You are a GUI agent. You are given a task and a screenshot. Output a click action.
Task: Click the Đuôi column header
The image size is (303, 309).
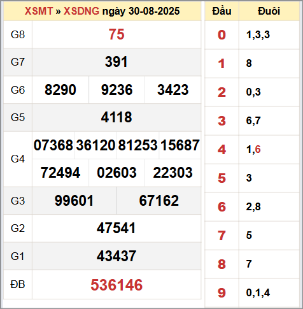click(269, 11)
